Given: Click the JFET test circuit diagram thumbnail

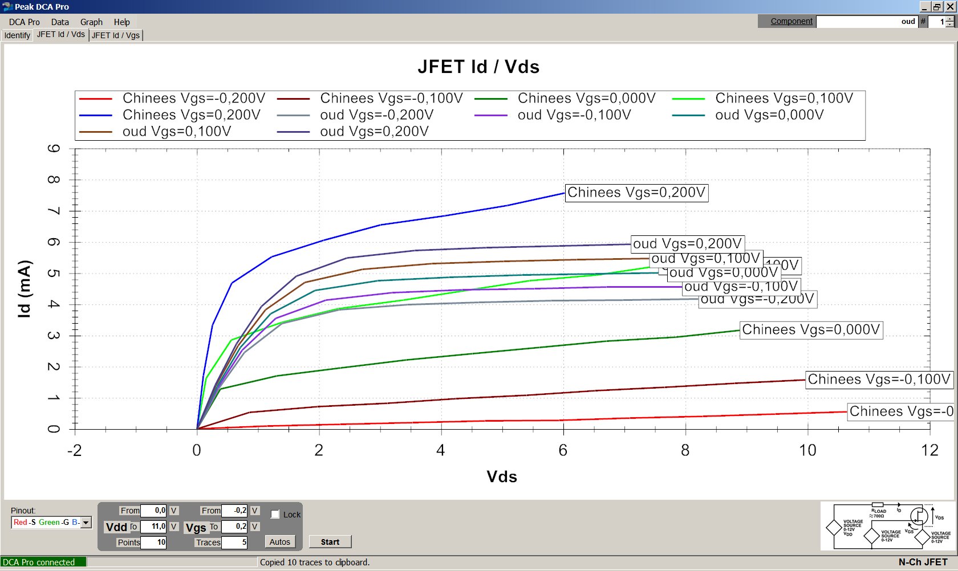Looking at the screenshot, I should [887, 526].
